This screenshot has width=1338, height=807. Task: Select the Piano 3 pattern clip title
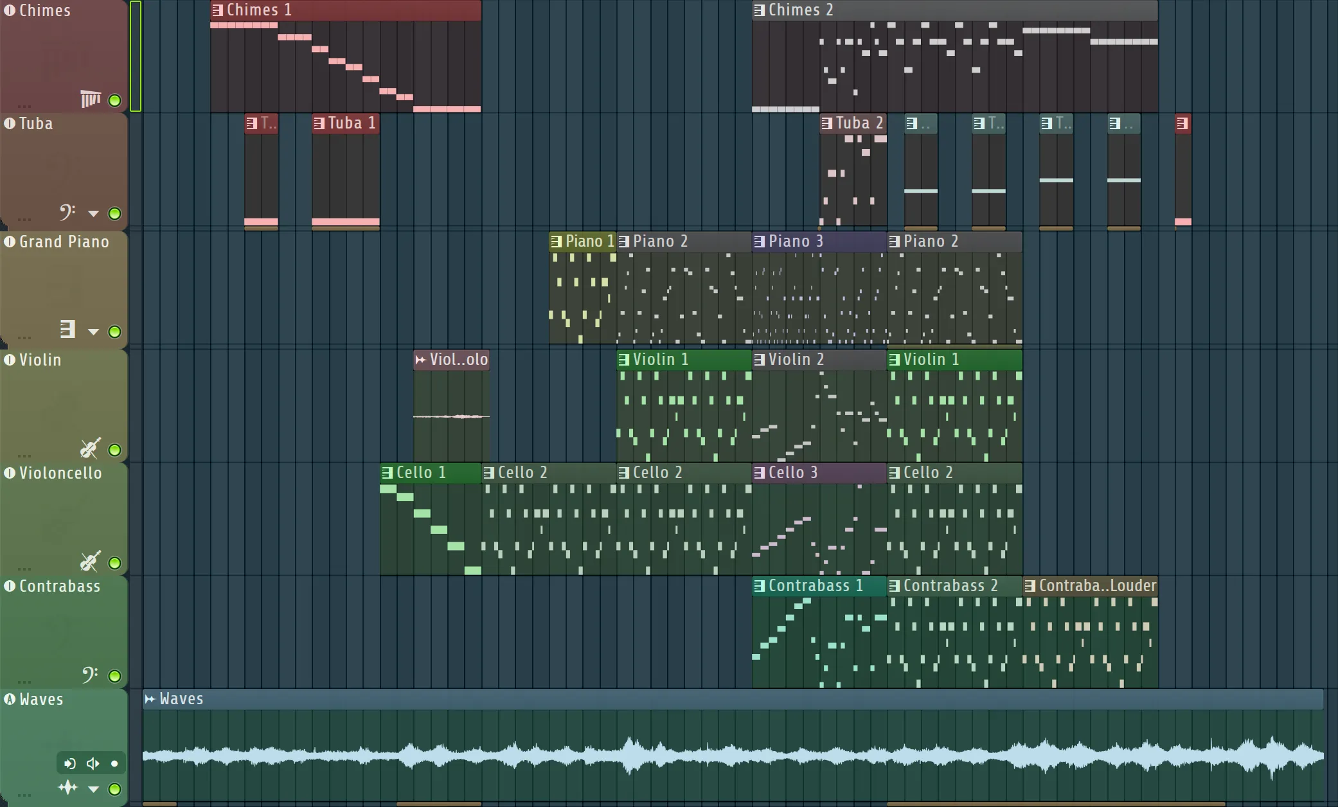[796, 242]
